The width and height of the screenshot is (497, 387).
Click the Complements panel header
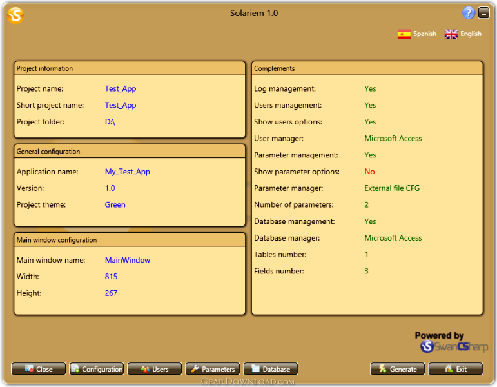click(x=367, y=68)
